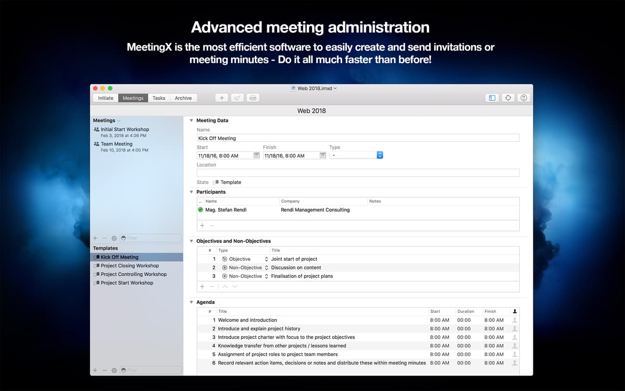Select the Project Closing Workshop template
This screenshot has height=391, width=625.
(130, 266)
